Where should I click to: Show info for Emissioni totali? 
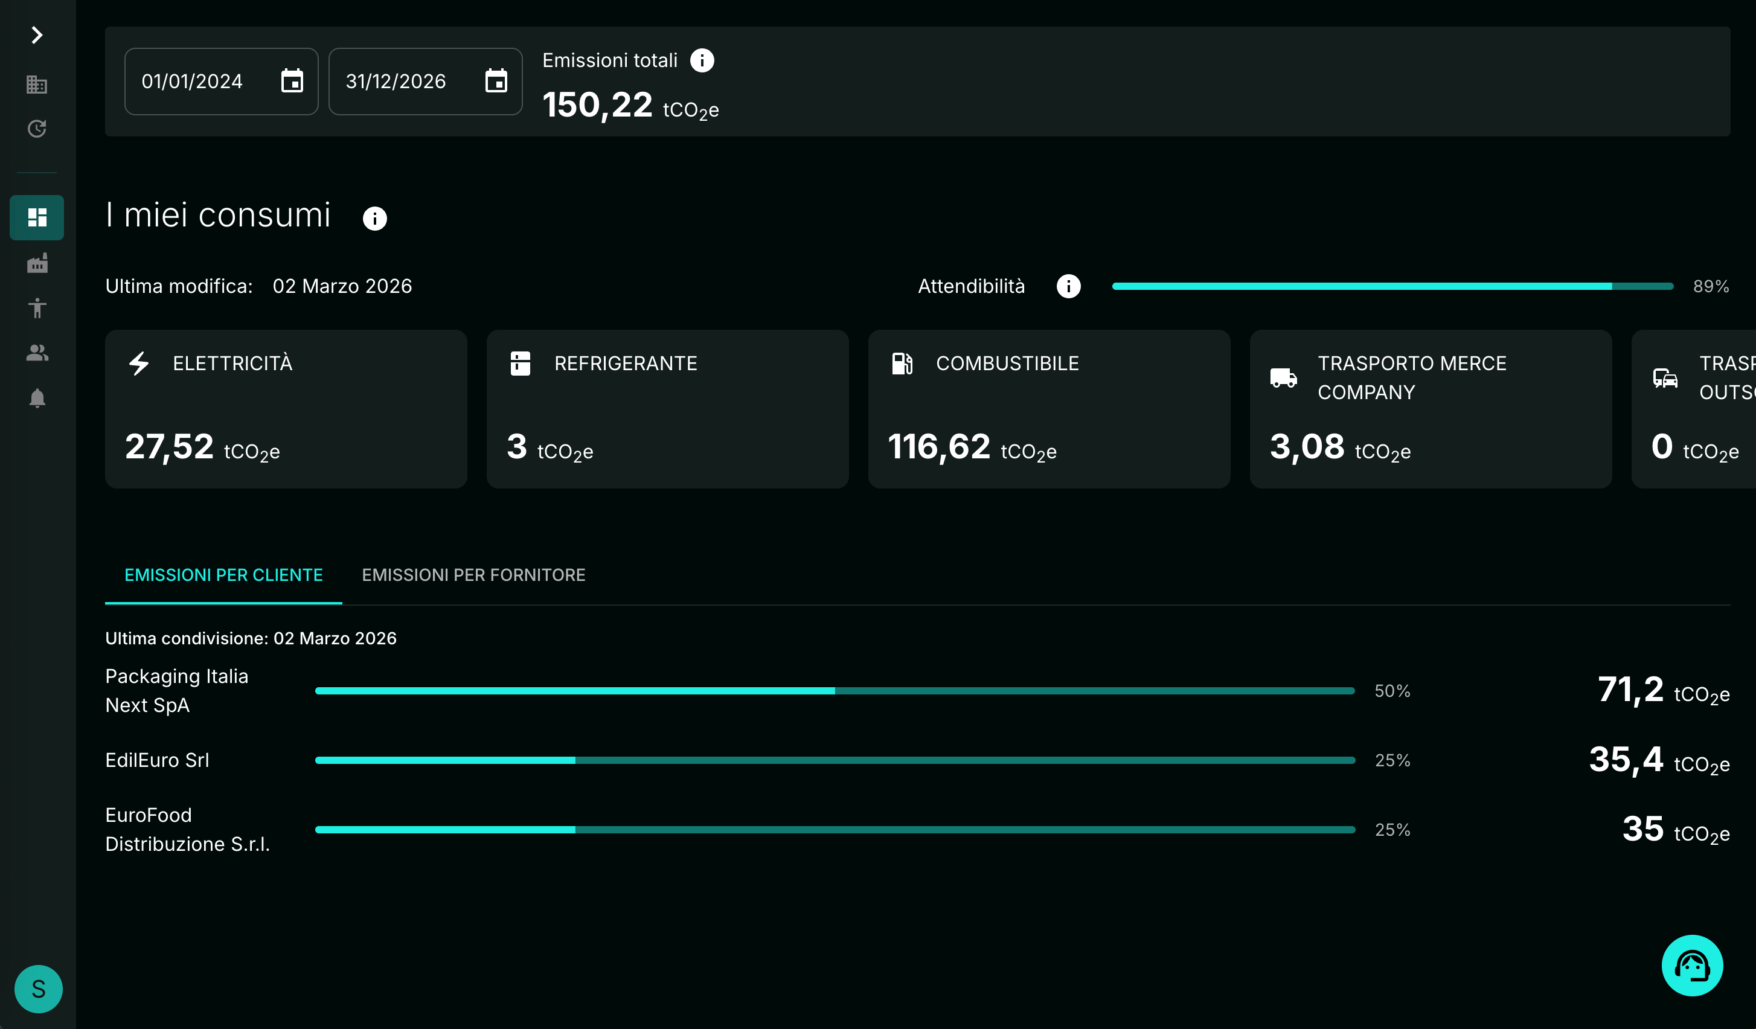click(x=702, y=60)
